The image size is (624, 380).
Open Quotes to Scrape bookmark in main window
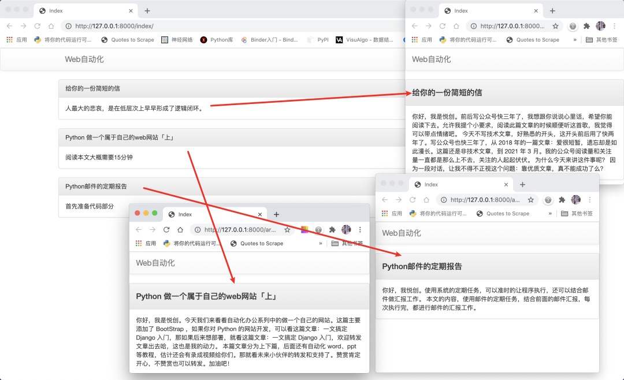coord(128,40)
